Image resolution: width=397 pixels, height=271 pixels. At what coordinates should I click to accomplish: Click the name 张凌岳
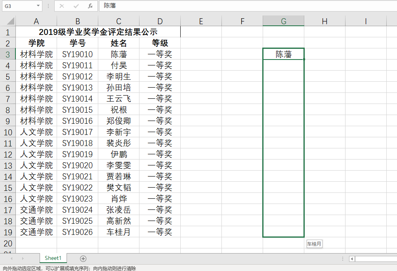[x=118, y=209]
